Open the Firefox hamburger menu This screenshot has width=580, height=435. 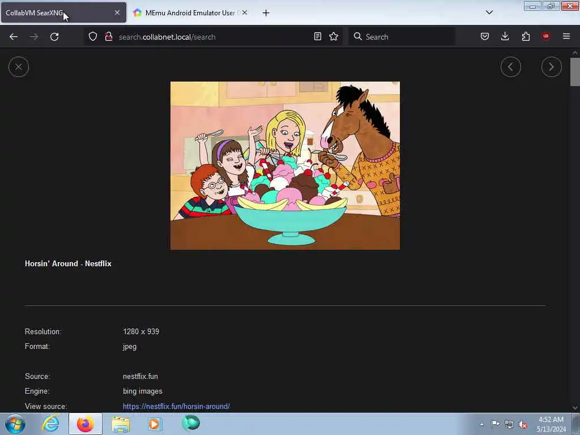[x=566, y=36]
